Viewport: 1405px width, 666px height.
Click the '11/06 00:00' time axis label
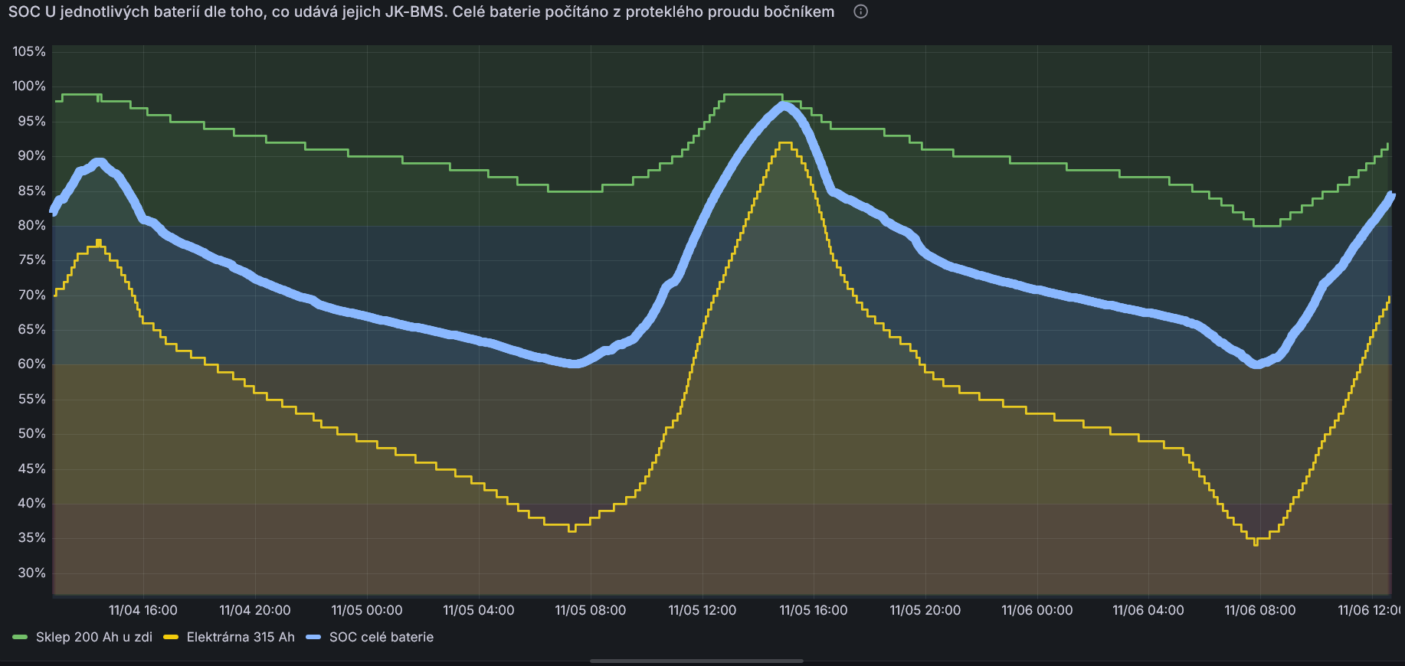pos(1037,610)
